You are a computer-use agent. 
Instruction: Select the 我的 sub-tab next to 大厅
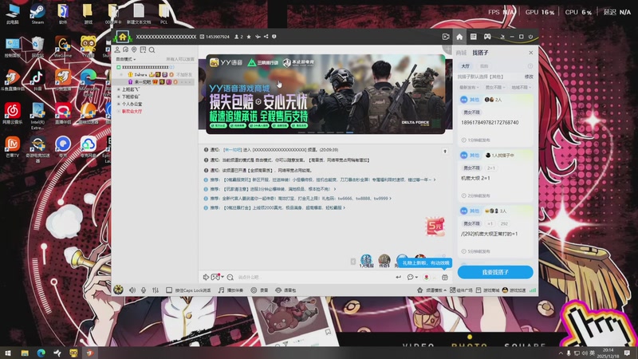pos(484,66)
